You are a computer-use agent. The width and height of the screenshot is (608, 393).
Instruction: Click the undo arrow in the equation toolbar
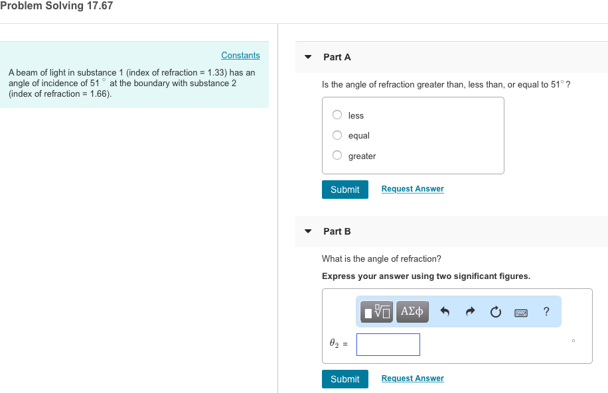click(445, 311)
